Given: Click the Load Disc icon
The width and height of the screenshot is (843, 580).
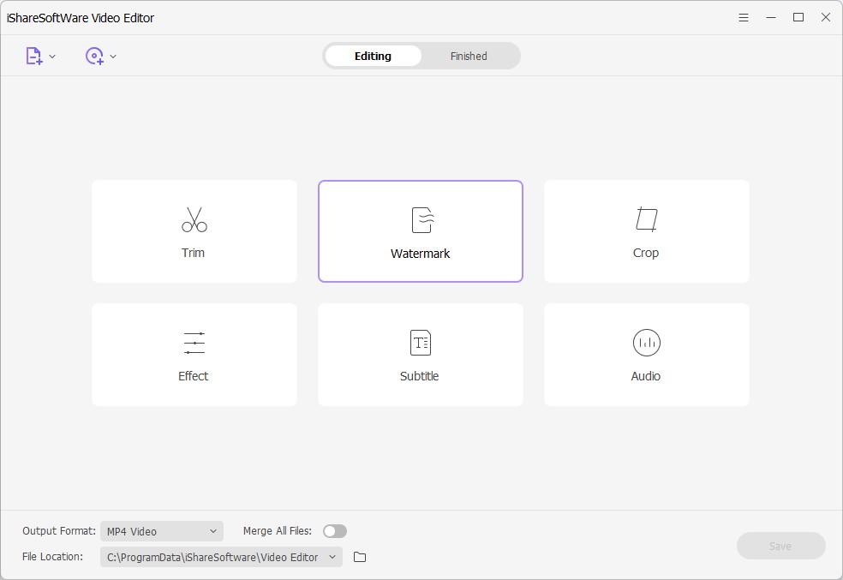Looking at the screenshot, I should [x=93, y=57].
